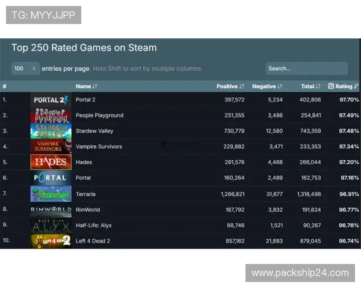Sort table by Name column
361x288 pixels.
tap(87, 86)
